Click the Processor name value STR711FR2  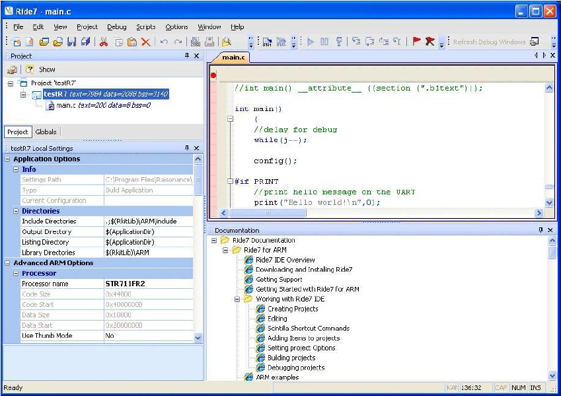(x=126, y=284)
